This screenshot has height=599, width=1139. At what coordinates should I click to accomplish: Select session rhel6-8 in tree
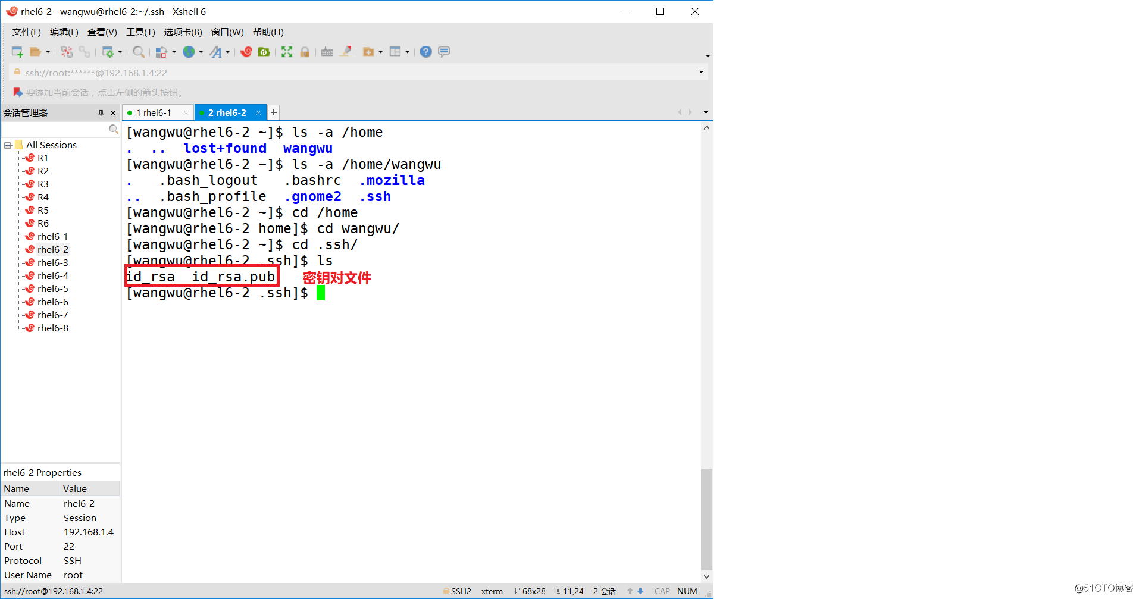(52, 328)
